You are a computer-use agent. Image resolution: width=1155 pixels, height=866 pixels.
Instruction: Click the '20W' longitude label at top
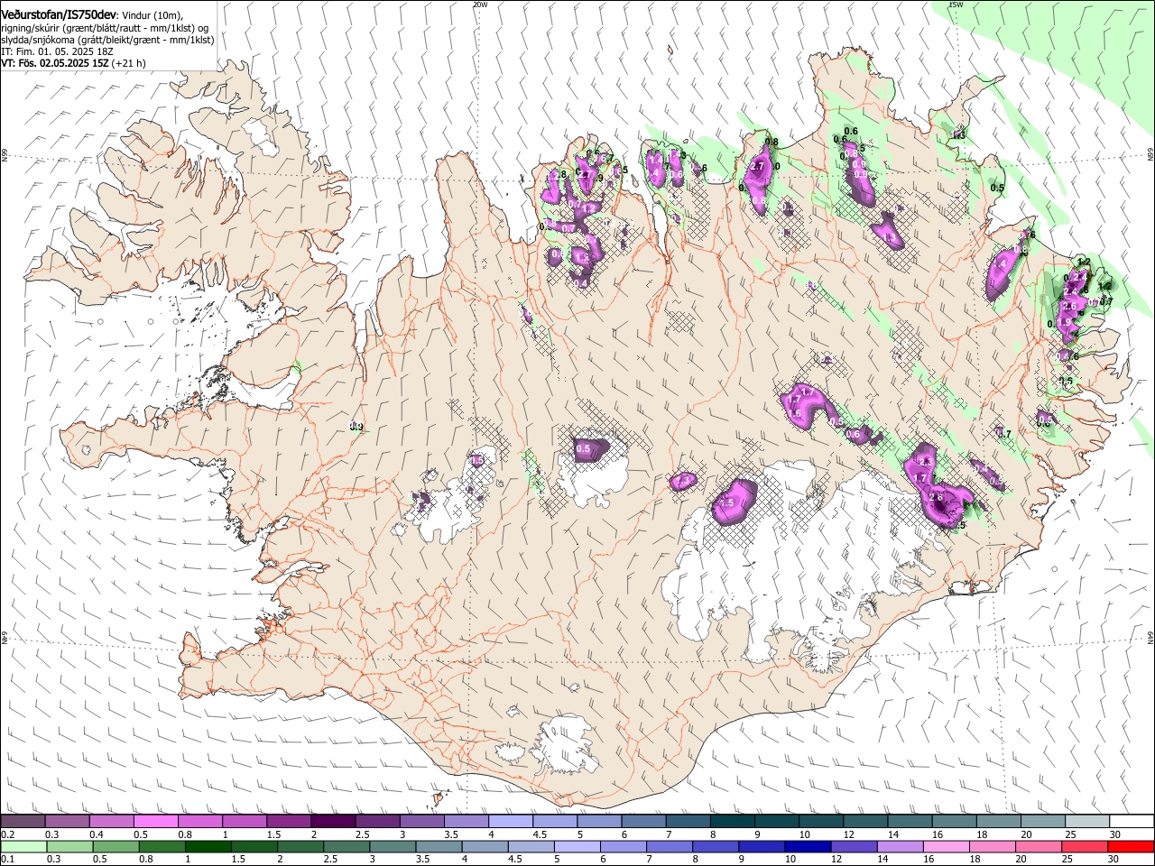480,5
